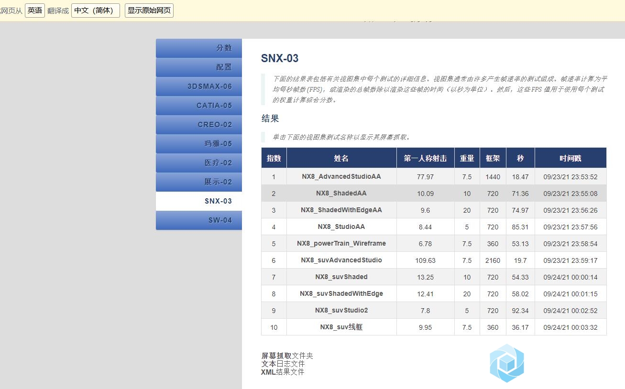This screenshot has height=389, width=625.
Task: Click the FPS value 77.97
Action: tap(425, 177)
